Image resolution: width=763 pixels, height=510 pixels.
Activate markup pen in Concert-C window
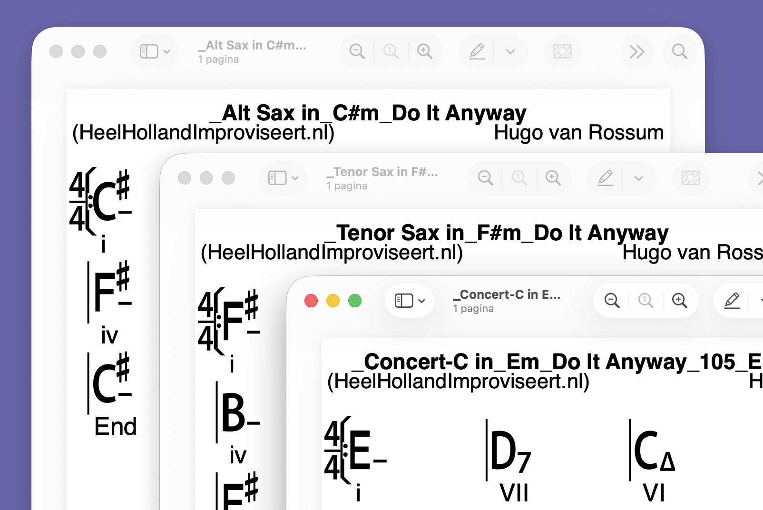tap(732, 301)
